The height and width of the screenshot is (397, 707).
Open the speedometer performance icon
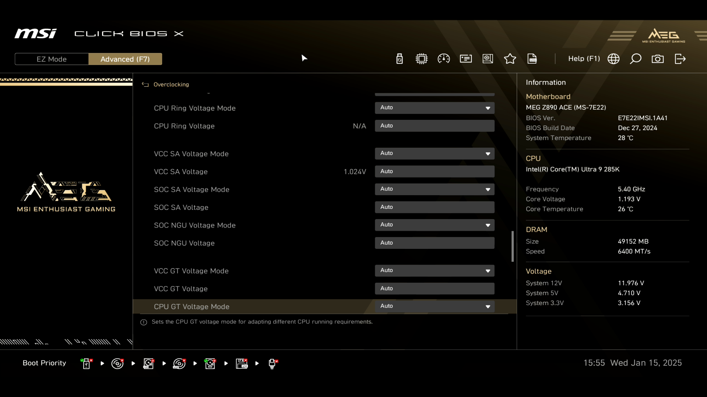(x=444, y=59)
